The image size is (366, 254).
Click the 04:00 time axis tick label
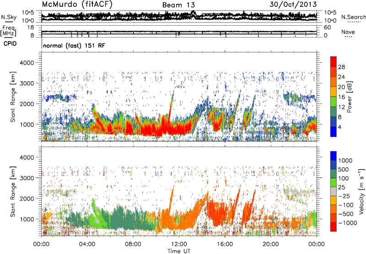pyautogui.click(x=87, y=244)
